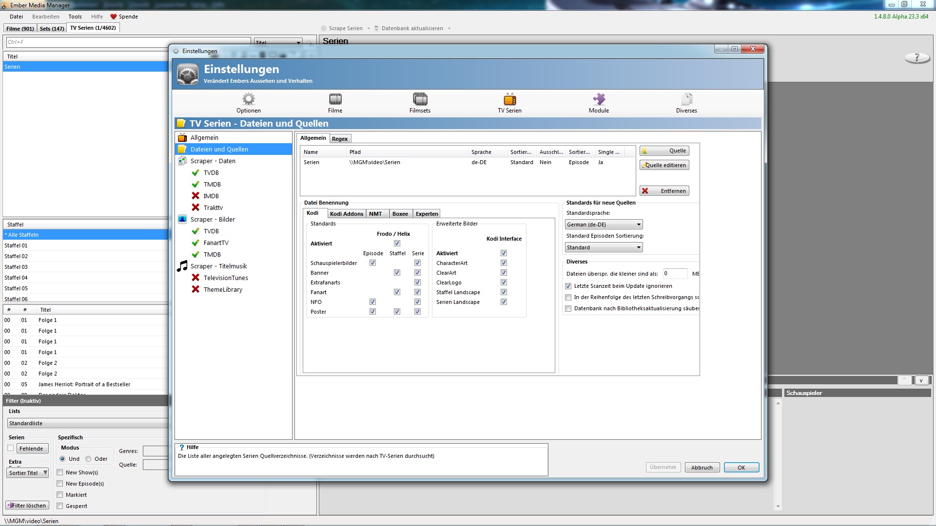
Task: Toggle Schauspielerbilder Episode checkbox
Action: click(x=372, y=263)
